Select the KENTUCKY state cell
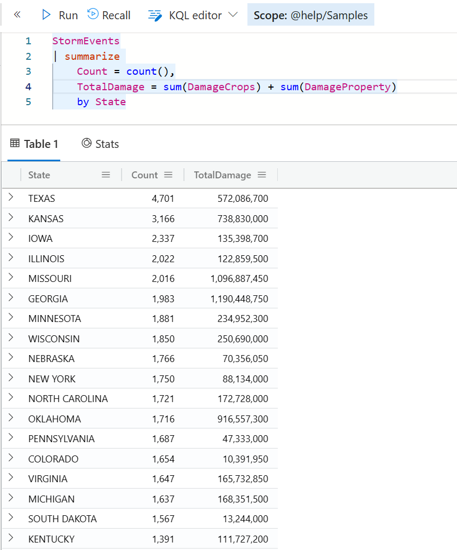The width and height of the screenshot is (457, 550). coord(52,539)
